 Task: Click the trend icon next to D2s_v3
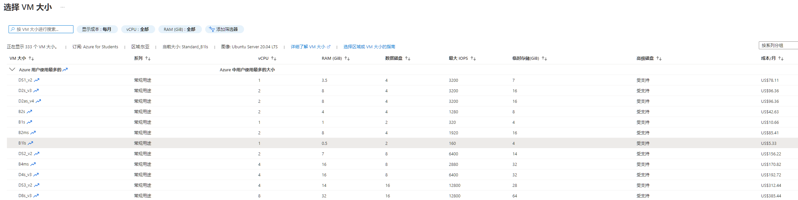pos(36,91)
